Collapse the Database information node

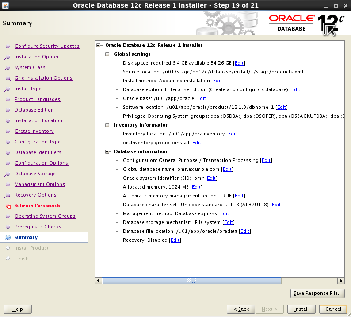click(x=107, y=151)
